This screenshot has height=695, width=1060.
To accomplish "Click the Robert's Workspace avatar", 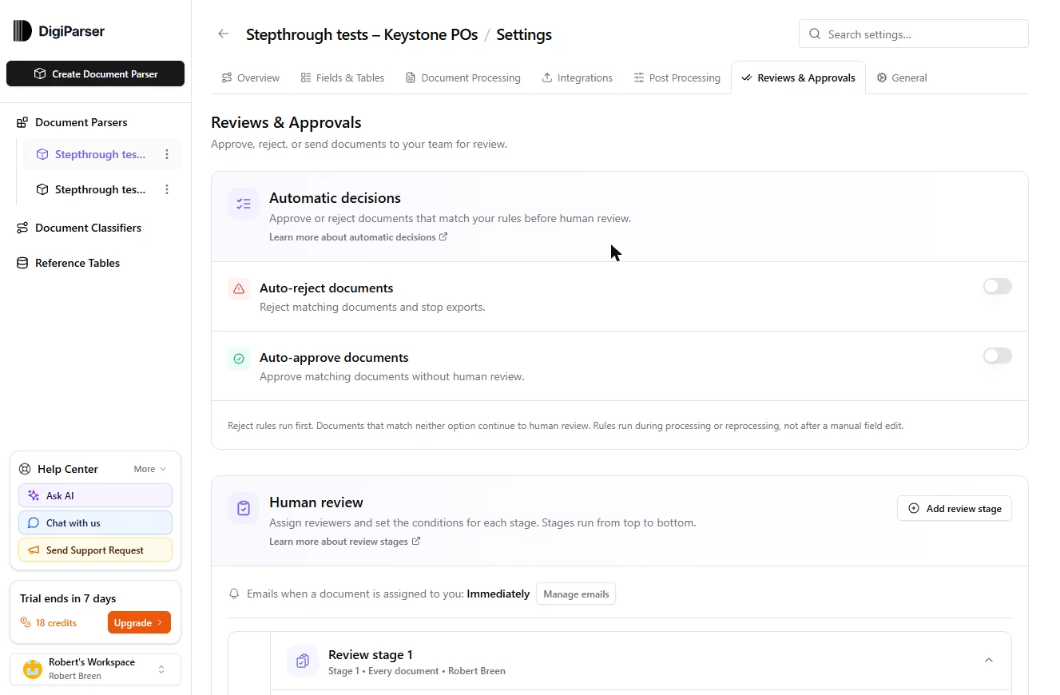I will tap(33, 669).
